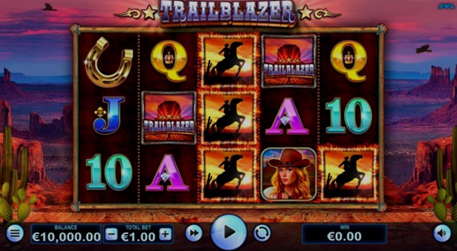Mute the game sound speaker icon

(x=442, y=233)
